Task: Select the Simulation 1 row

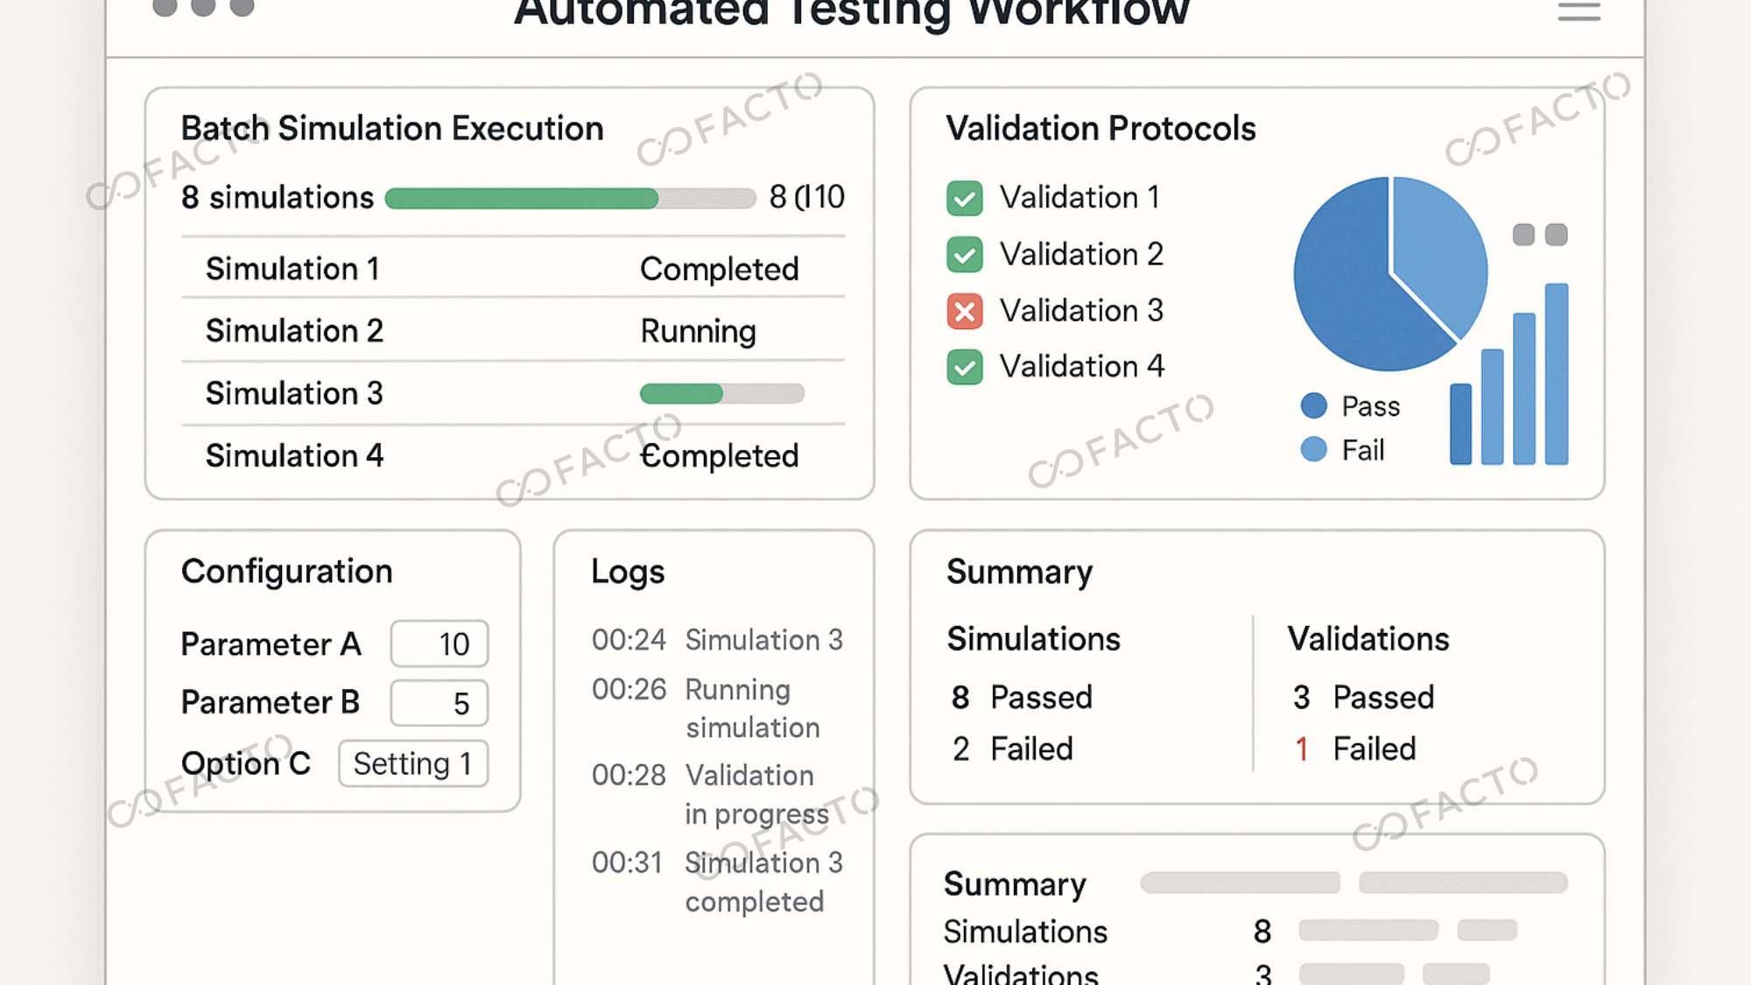Action: [x=512, y=268]
